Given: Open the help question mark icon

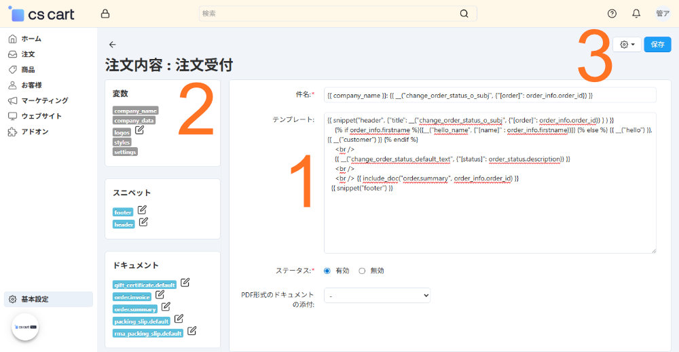Looking at the screenshot, I should coord(612,14).
